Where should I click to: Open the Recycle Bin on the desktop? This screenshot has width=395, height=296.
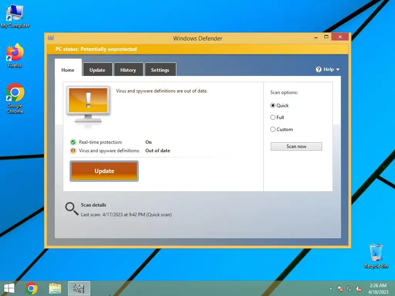pyautogui.click(x=376, y=256)
